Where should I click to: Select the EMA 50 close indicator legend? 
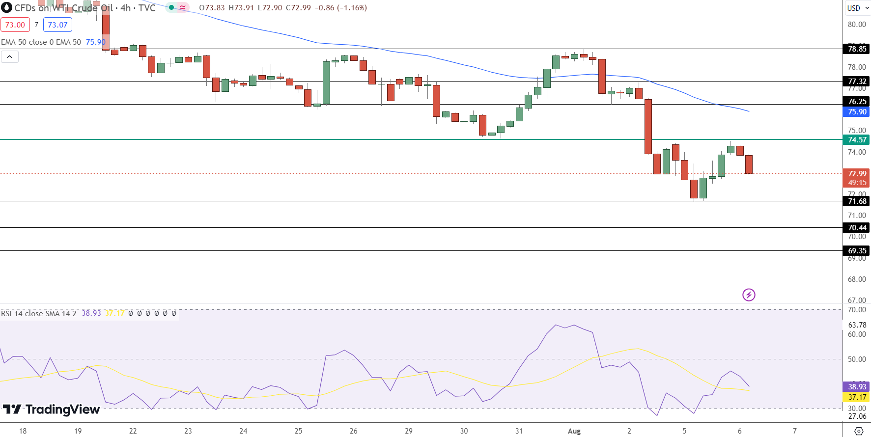pos(41,42)
